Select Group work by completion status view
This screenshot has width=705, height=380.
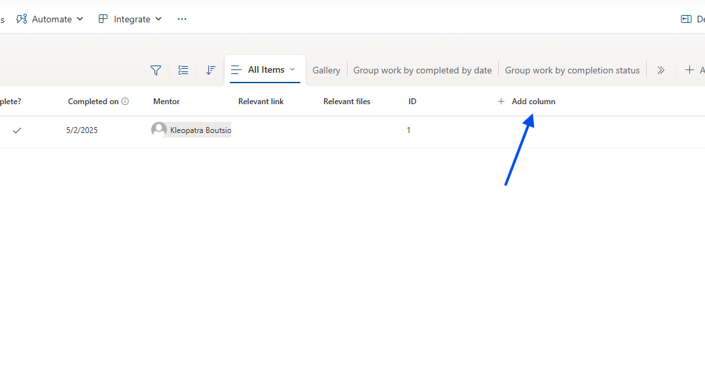pos(572,70)
